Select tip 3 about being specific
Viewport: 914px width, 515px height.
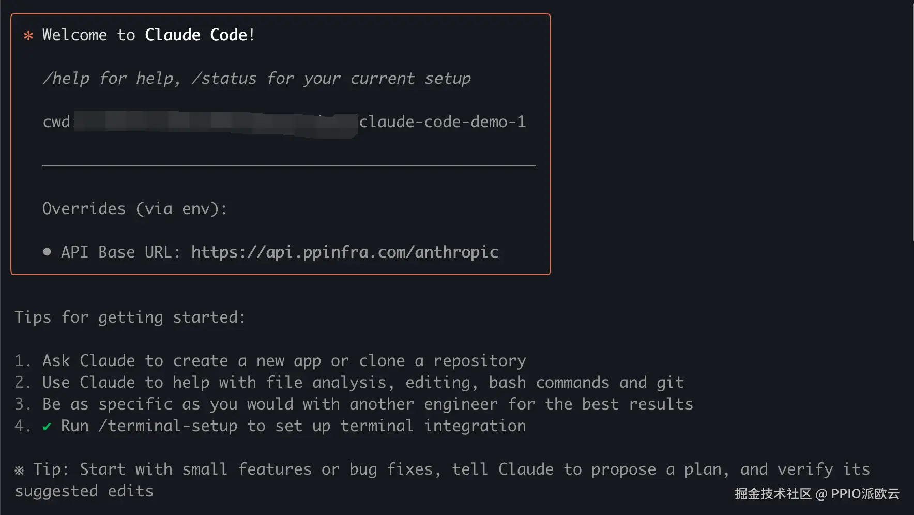[x=367, y=404]
